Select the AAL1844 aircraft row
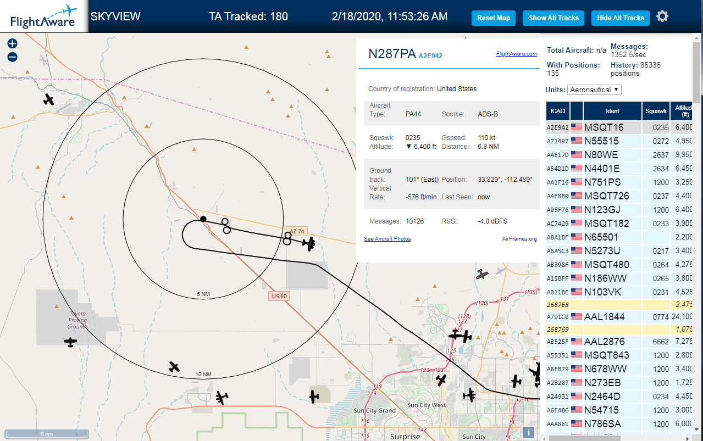703x441 pixels. click(619, 317)
